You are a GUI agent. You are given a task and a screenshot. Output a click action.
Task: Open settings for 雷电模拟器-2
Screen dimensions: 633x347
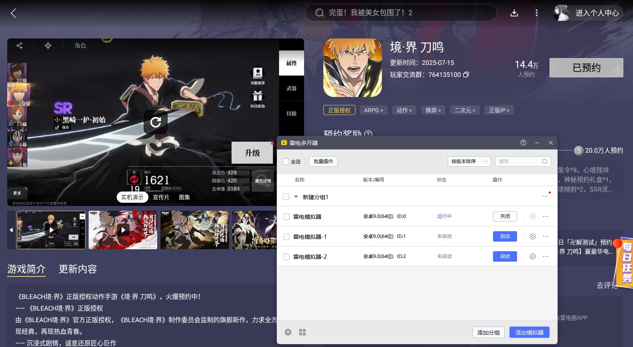tap(533, 256)
